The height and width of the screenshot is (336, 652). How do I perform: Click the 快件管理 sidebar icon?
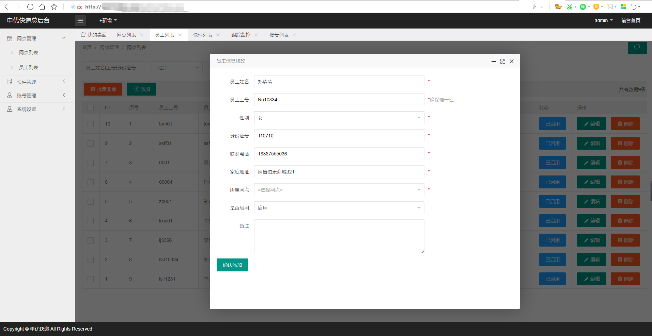pyautogui.click(x=10, y=82)
